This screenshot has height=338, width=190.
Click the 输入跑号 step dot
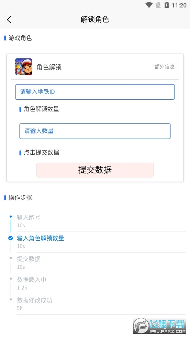tap(11, 216)
